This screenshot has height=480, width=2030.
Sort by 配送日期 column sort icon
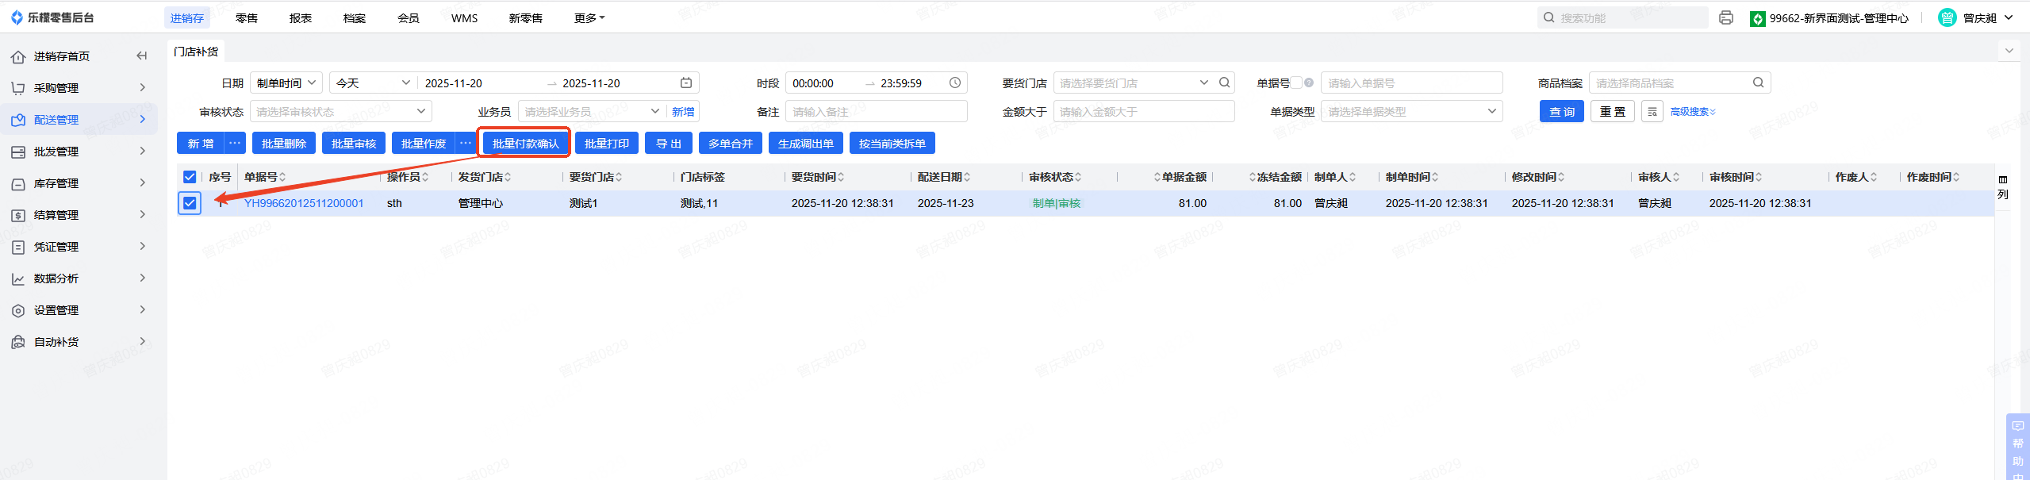(967, 177)
